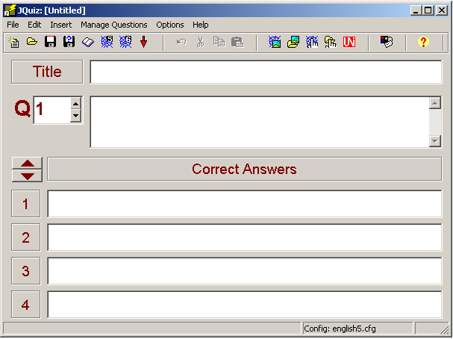Show next answers with red down triangle

(x=27, y=175)
